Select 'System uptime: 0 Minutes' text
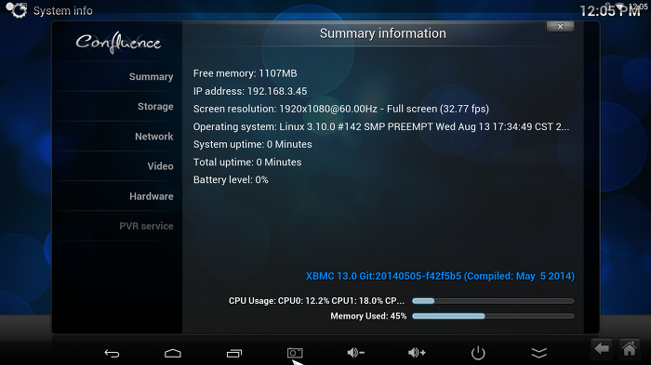651x365 pixels. pos(252,144)
